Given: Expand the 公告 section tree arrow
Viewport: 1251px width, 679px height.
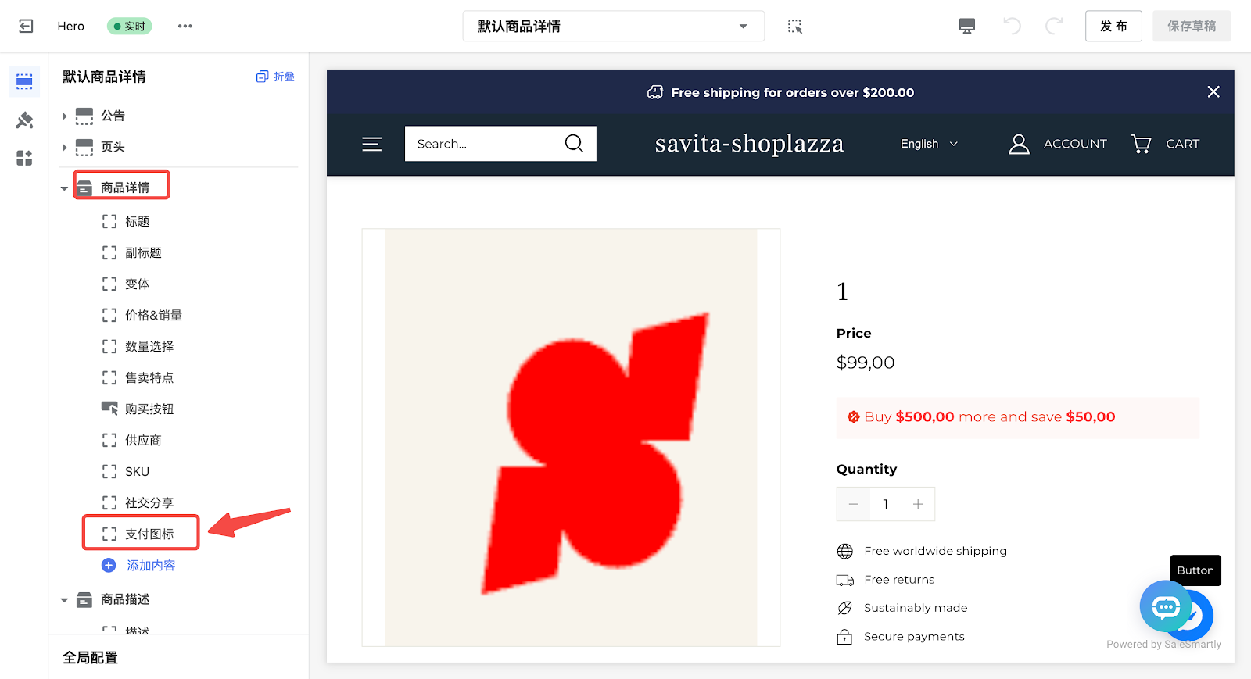Looking at the screenshot, I should (64, 116).
